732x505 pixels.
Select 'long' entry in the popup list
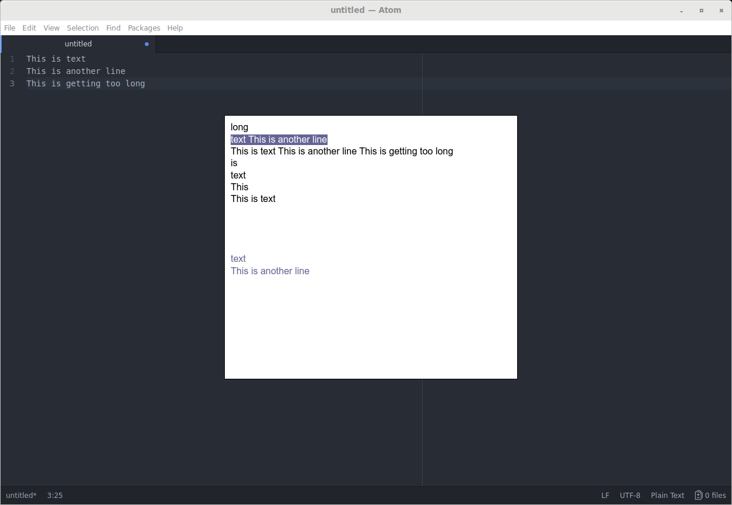239,127
